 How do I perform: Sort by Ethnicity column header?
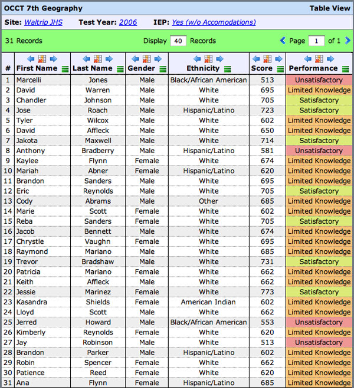click(203, 68)
